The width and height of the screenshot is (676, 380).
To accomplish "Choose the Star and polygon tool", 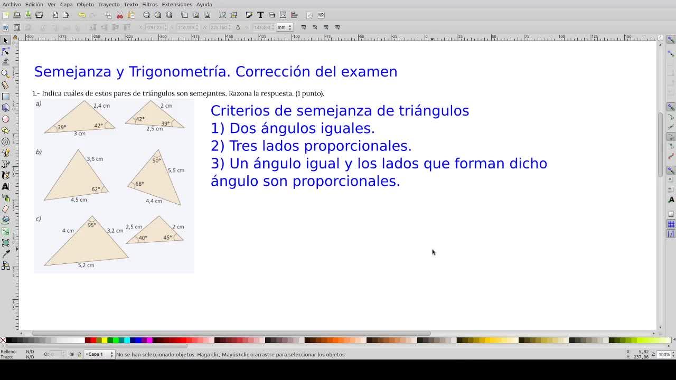I will click(6, 130).
